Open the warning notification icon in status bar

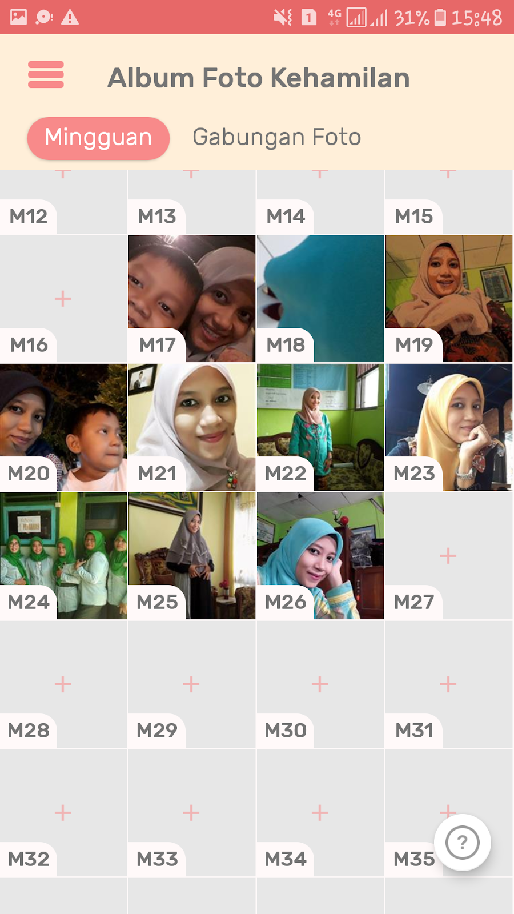pos(70,17)
